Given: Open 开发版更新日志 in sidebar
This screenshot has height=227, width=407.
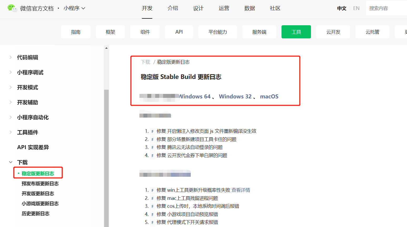Looking at the screenshot, I should [38, 194].
